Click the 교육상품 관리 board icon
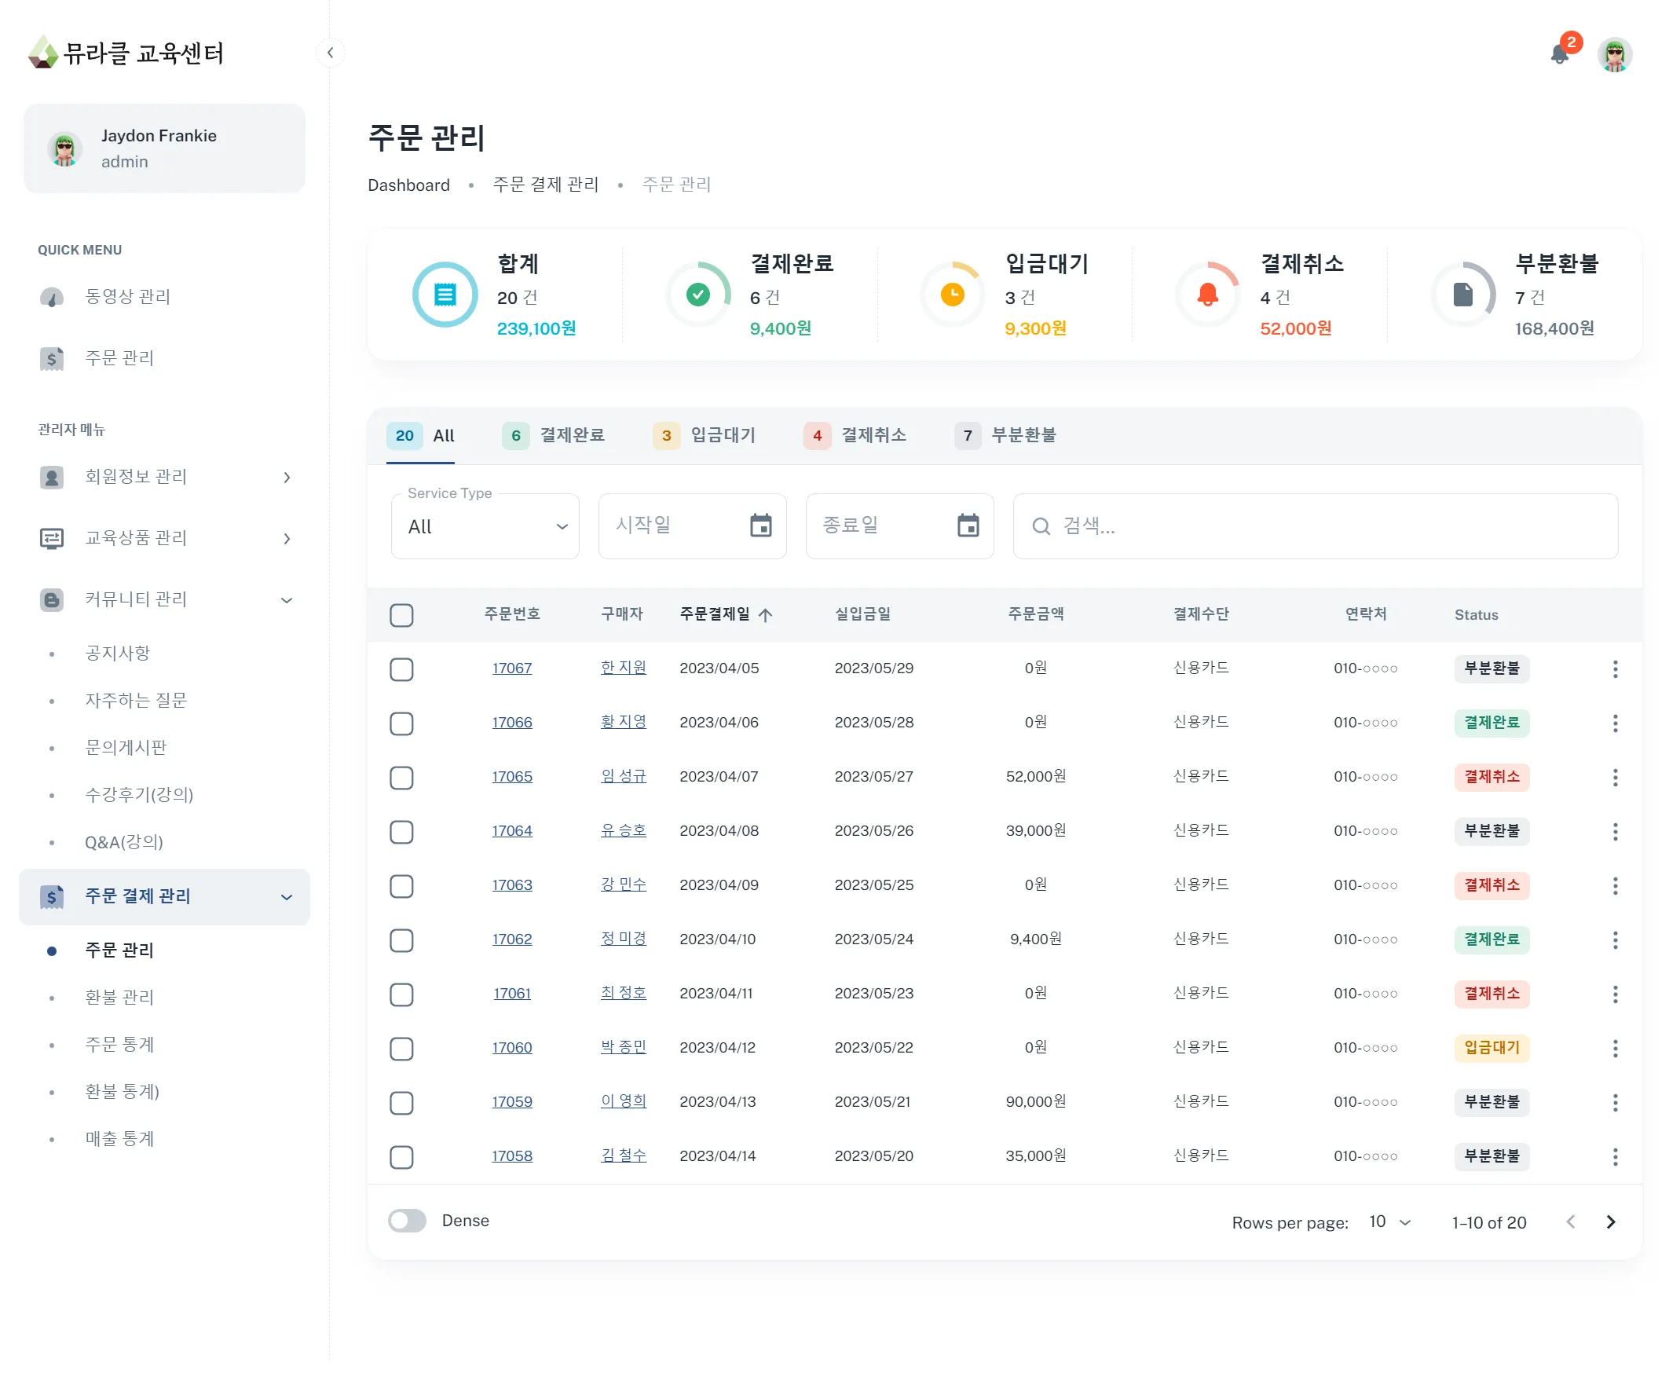The width and height of the screenshot is (1680, 1377). [52, 539]
